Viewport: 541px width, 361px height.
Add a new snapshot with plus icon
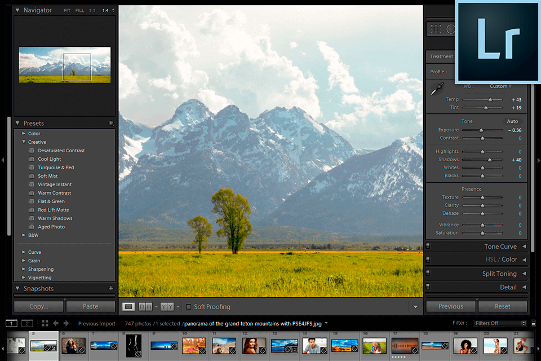(111, 288)
